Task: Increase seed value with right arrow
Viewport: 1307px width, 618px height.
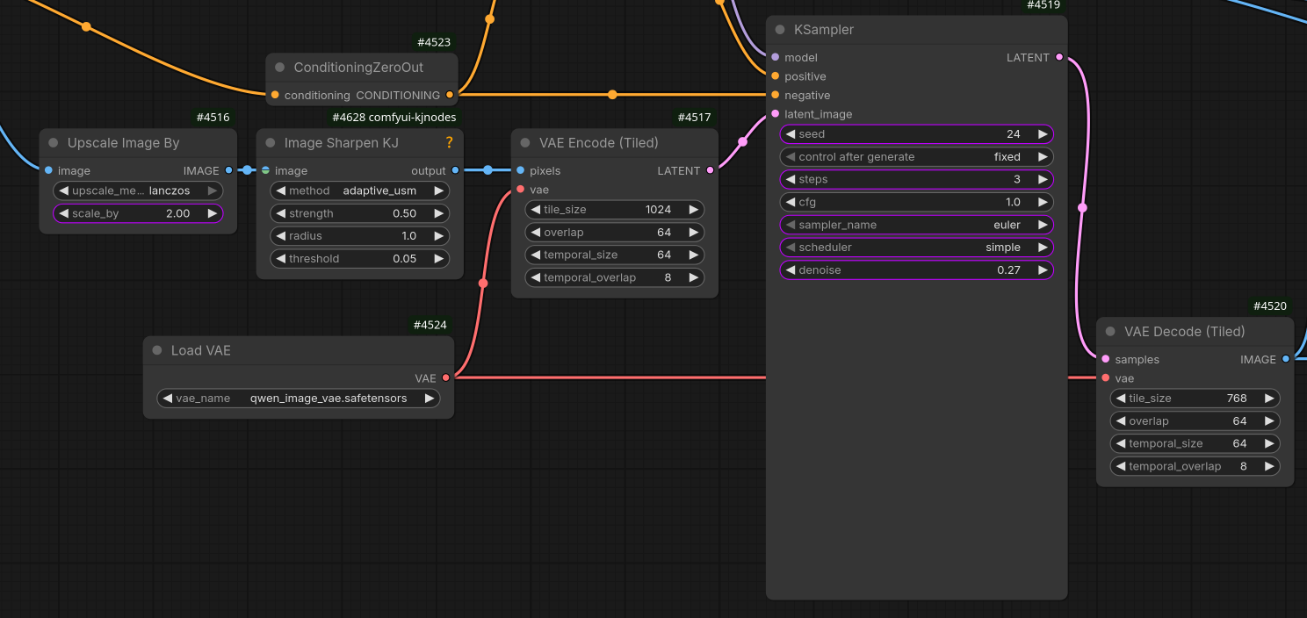Action: (1043, 134)
